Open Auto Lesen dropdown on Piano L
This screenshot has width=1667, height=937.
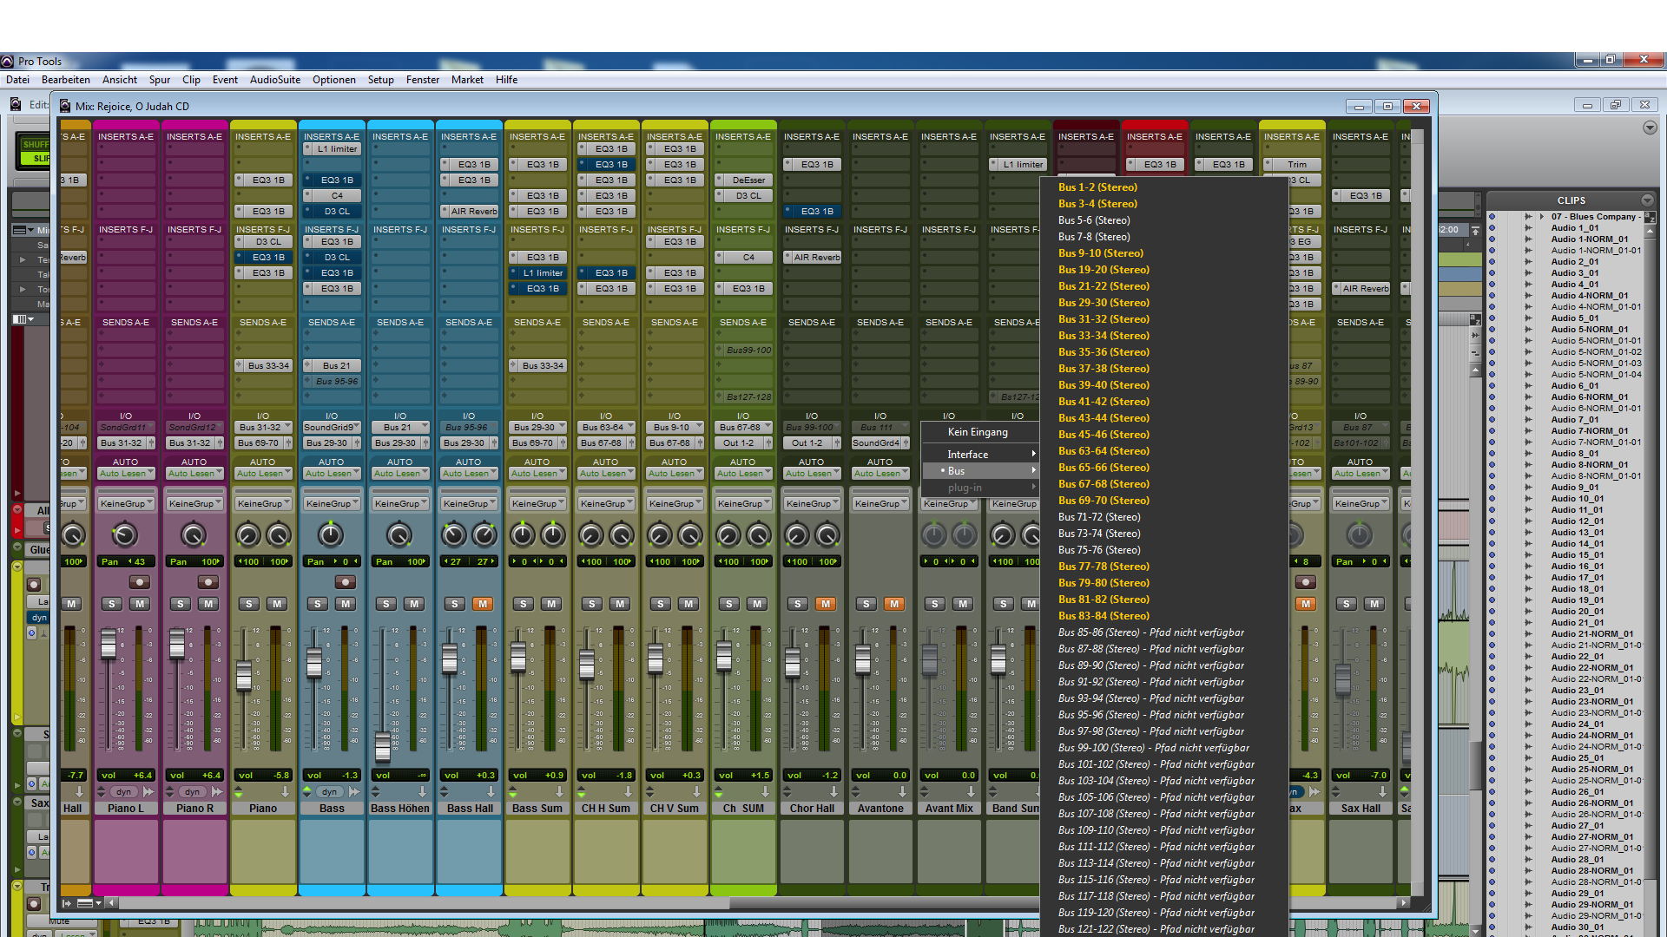[126, 474]
